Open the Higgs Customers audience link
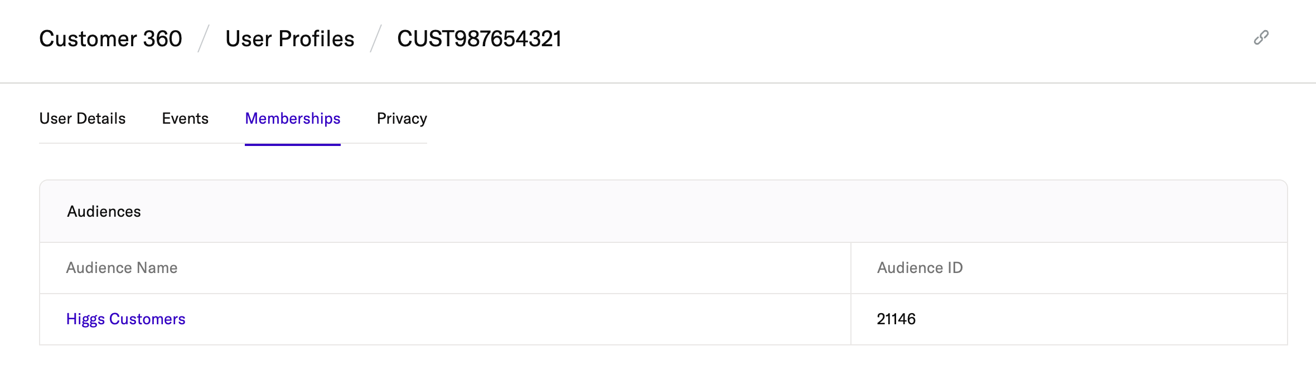This screenshot has width=1316, height=390. 125,319
